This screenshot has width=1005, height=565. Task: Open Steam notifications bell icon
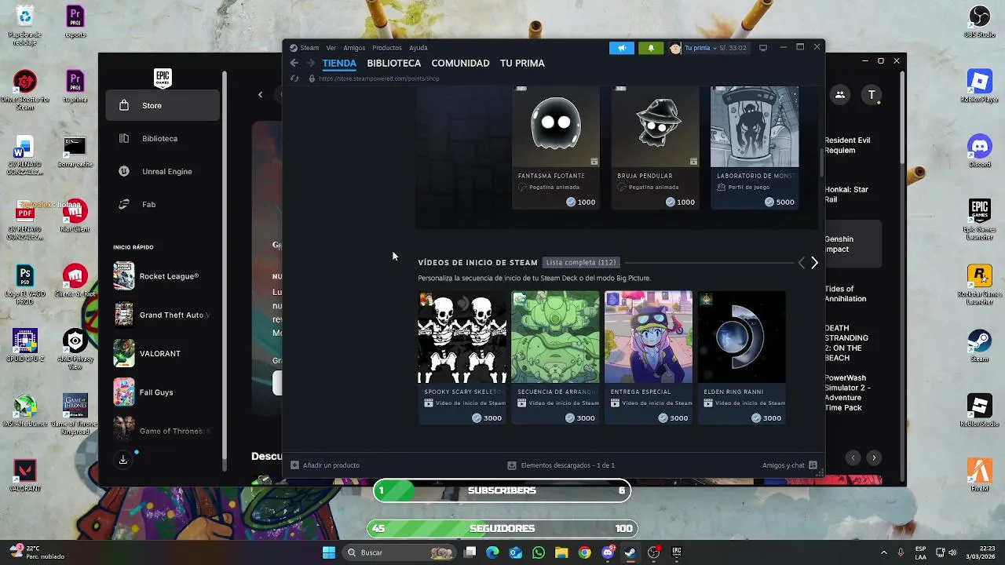pos(650,48)
